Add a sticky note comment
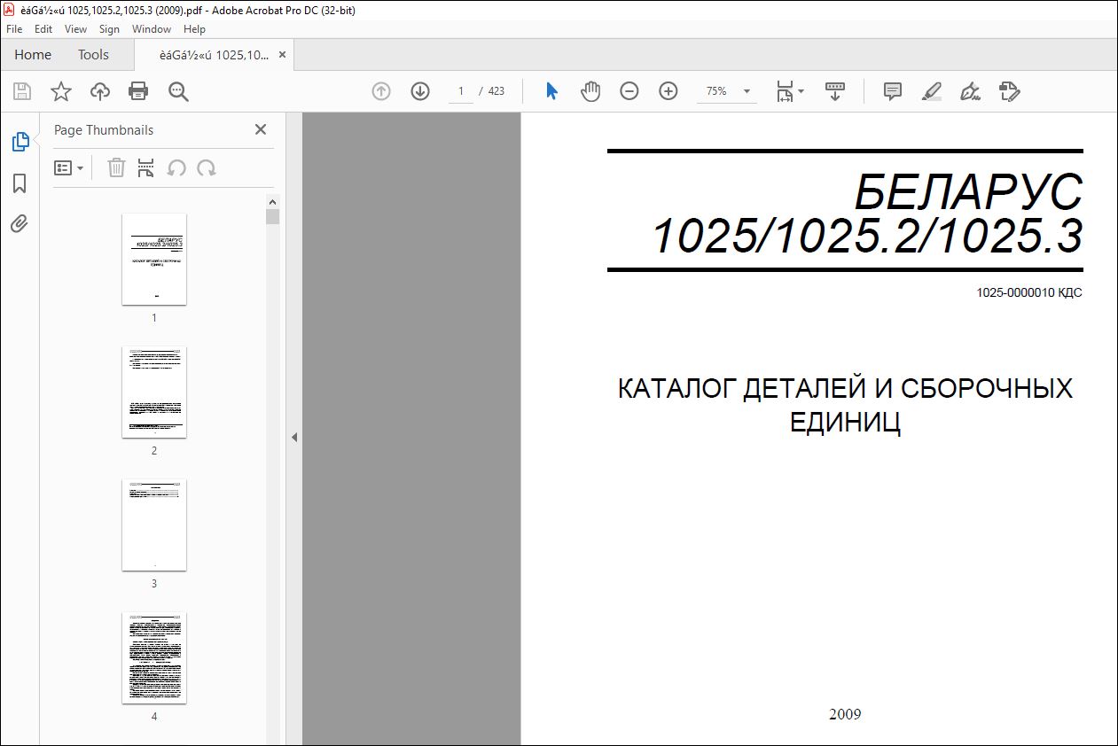This screenshot has height=746, width=1118. click(x=893, y=91)
